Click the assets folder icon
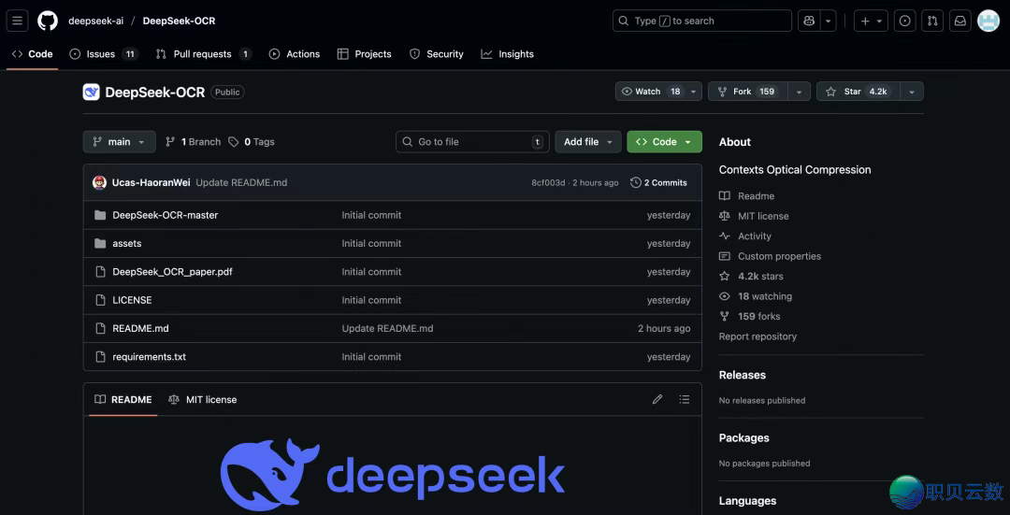The height and width of the screenshot is (515, 1010). (100, 243)
